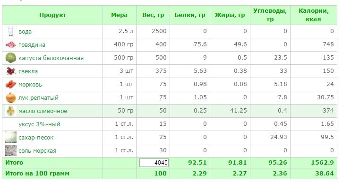This screenshot has width=343, height=184.
Task: Click the sugar thumbnail image
Action: point(11,137)
